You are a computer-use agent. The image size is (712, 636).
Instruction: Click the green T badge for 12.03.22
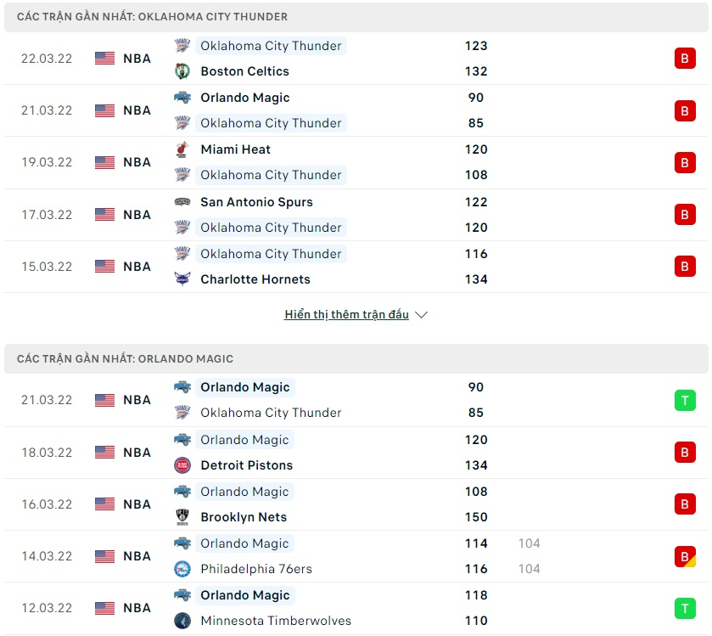click(685, 608)
